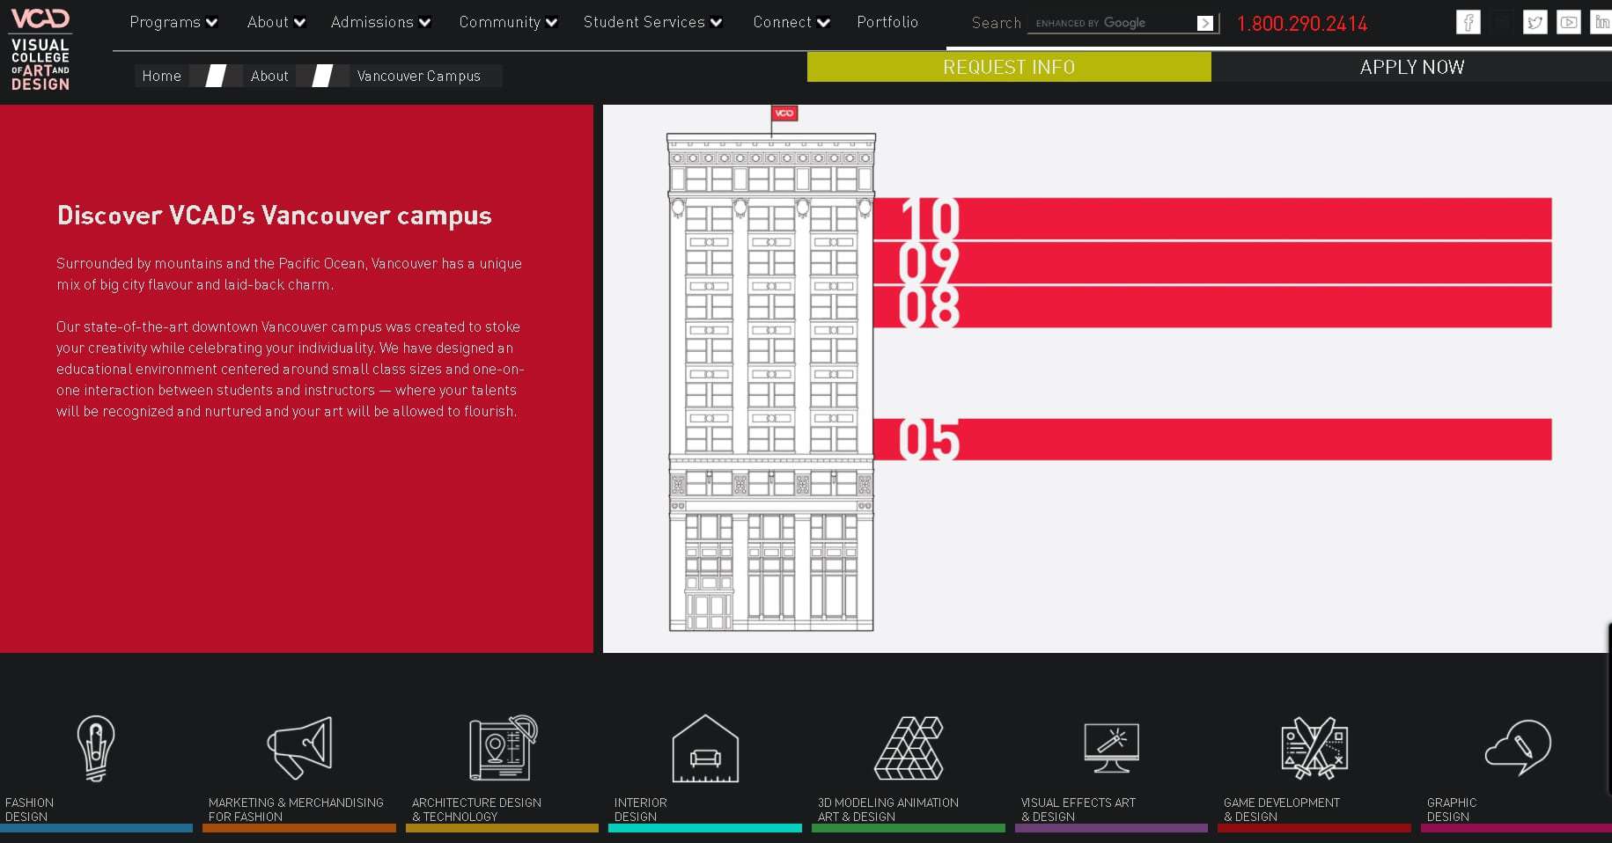Click the VCAD logo in the header

40,49
